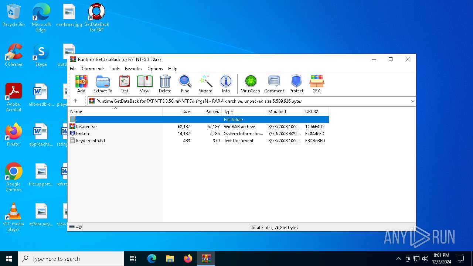Run the Test archive tool
The height and width of the screenshot is (266, 473).
[125, 84]
